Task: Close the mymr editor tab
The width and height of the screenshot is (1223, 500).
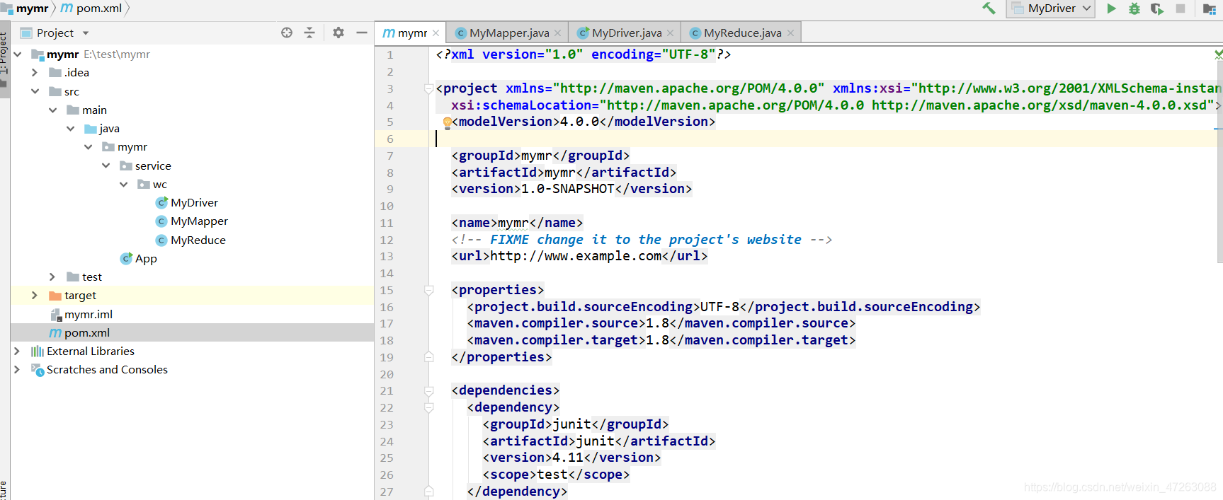Action: coord(436,33)
